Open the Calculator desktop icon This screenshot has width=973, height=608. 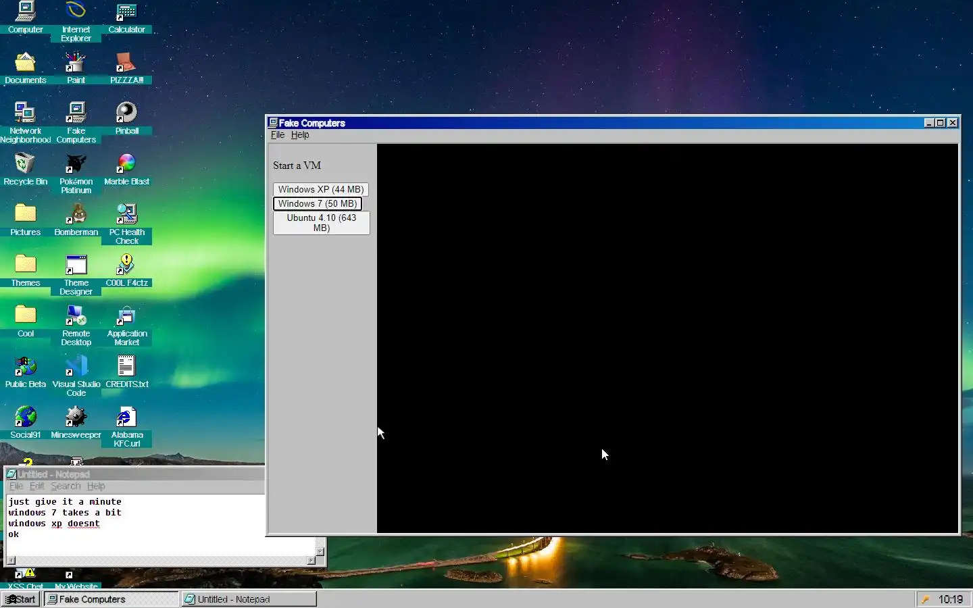click(126, 17)
